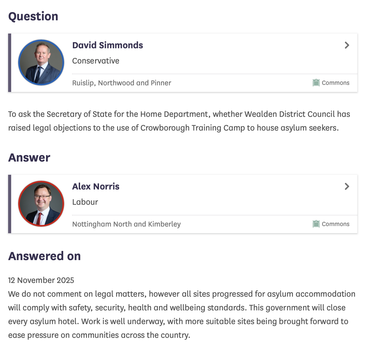Click the Answer heading
Screen dimensions: 370x349
tap(29, 157)
